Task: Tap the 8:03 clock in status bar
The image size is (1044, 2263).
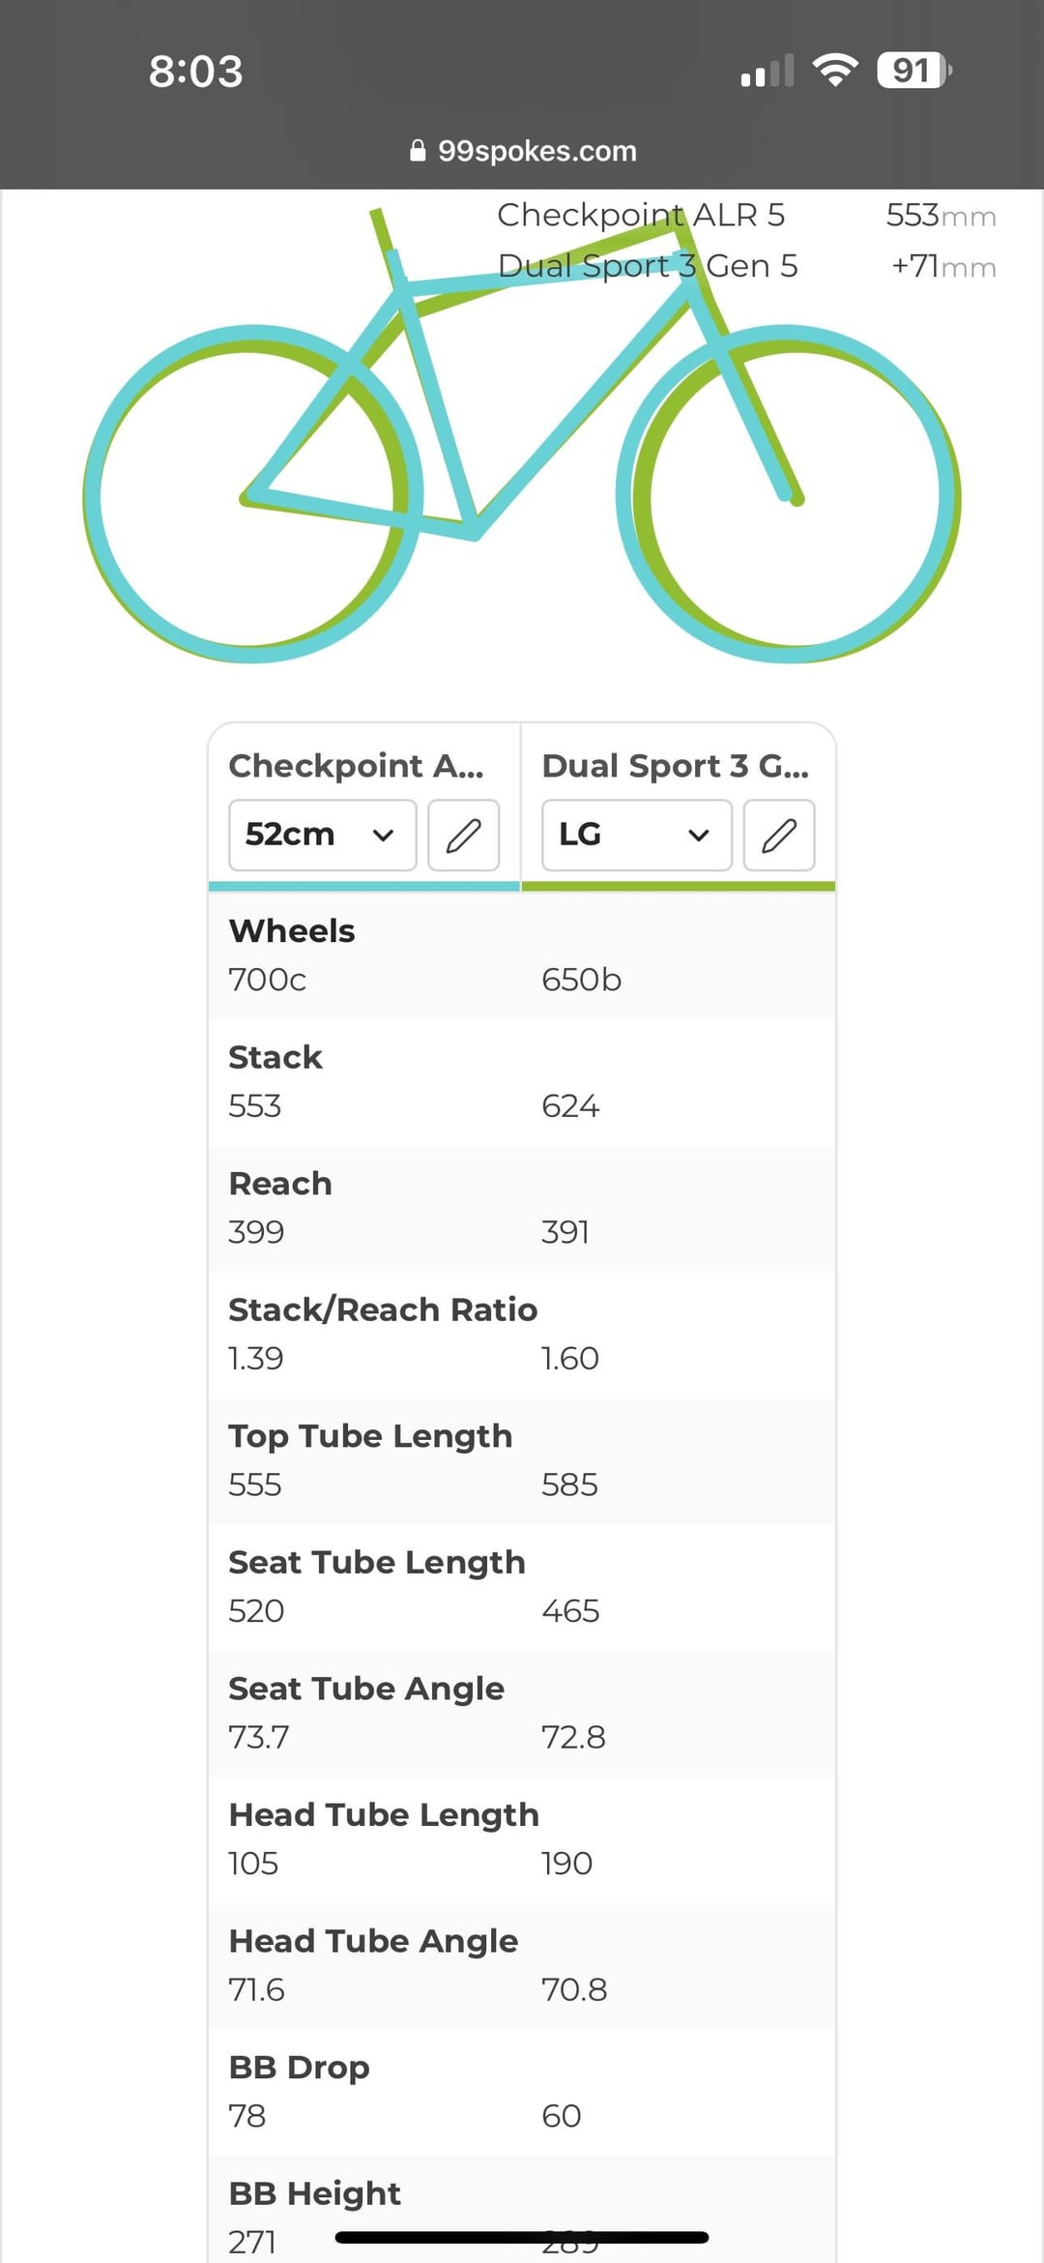Action: 195,72
